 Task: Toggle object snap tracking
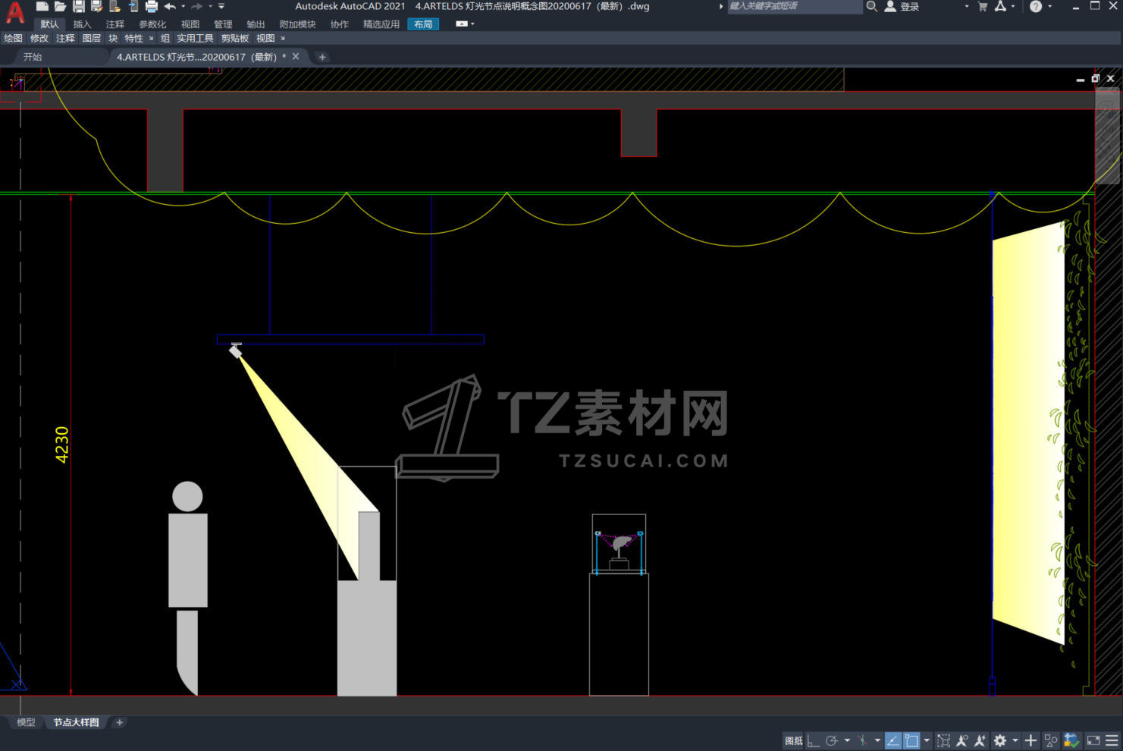892,740
